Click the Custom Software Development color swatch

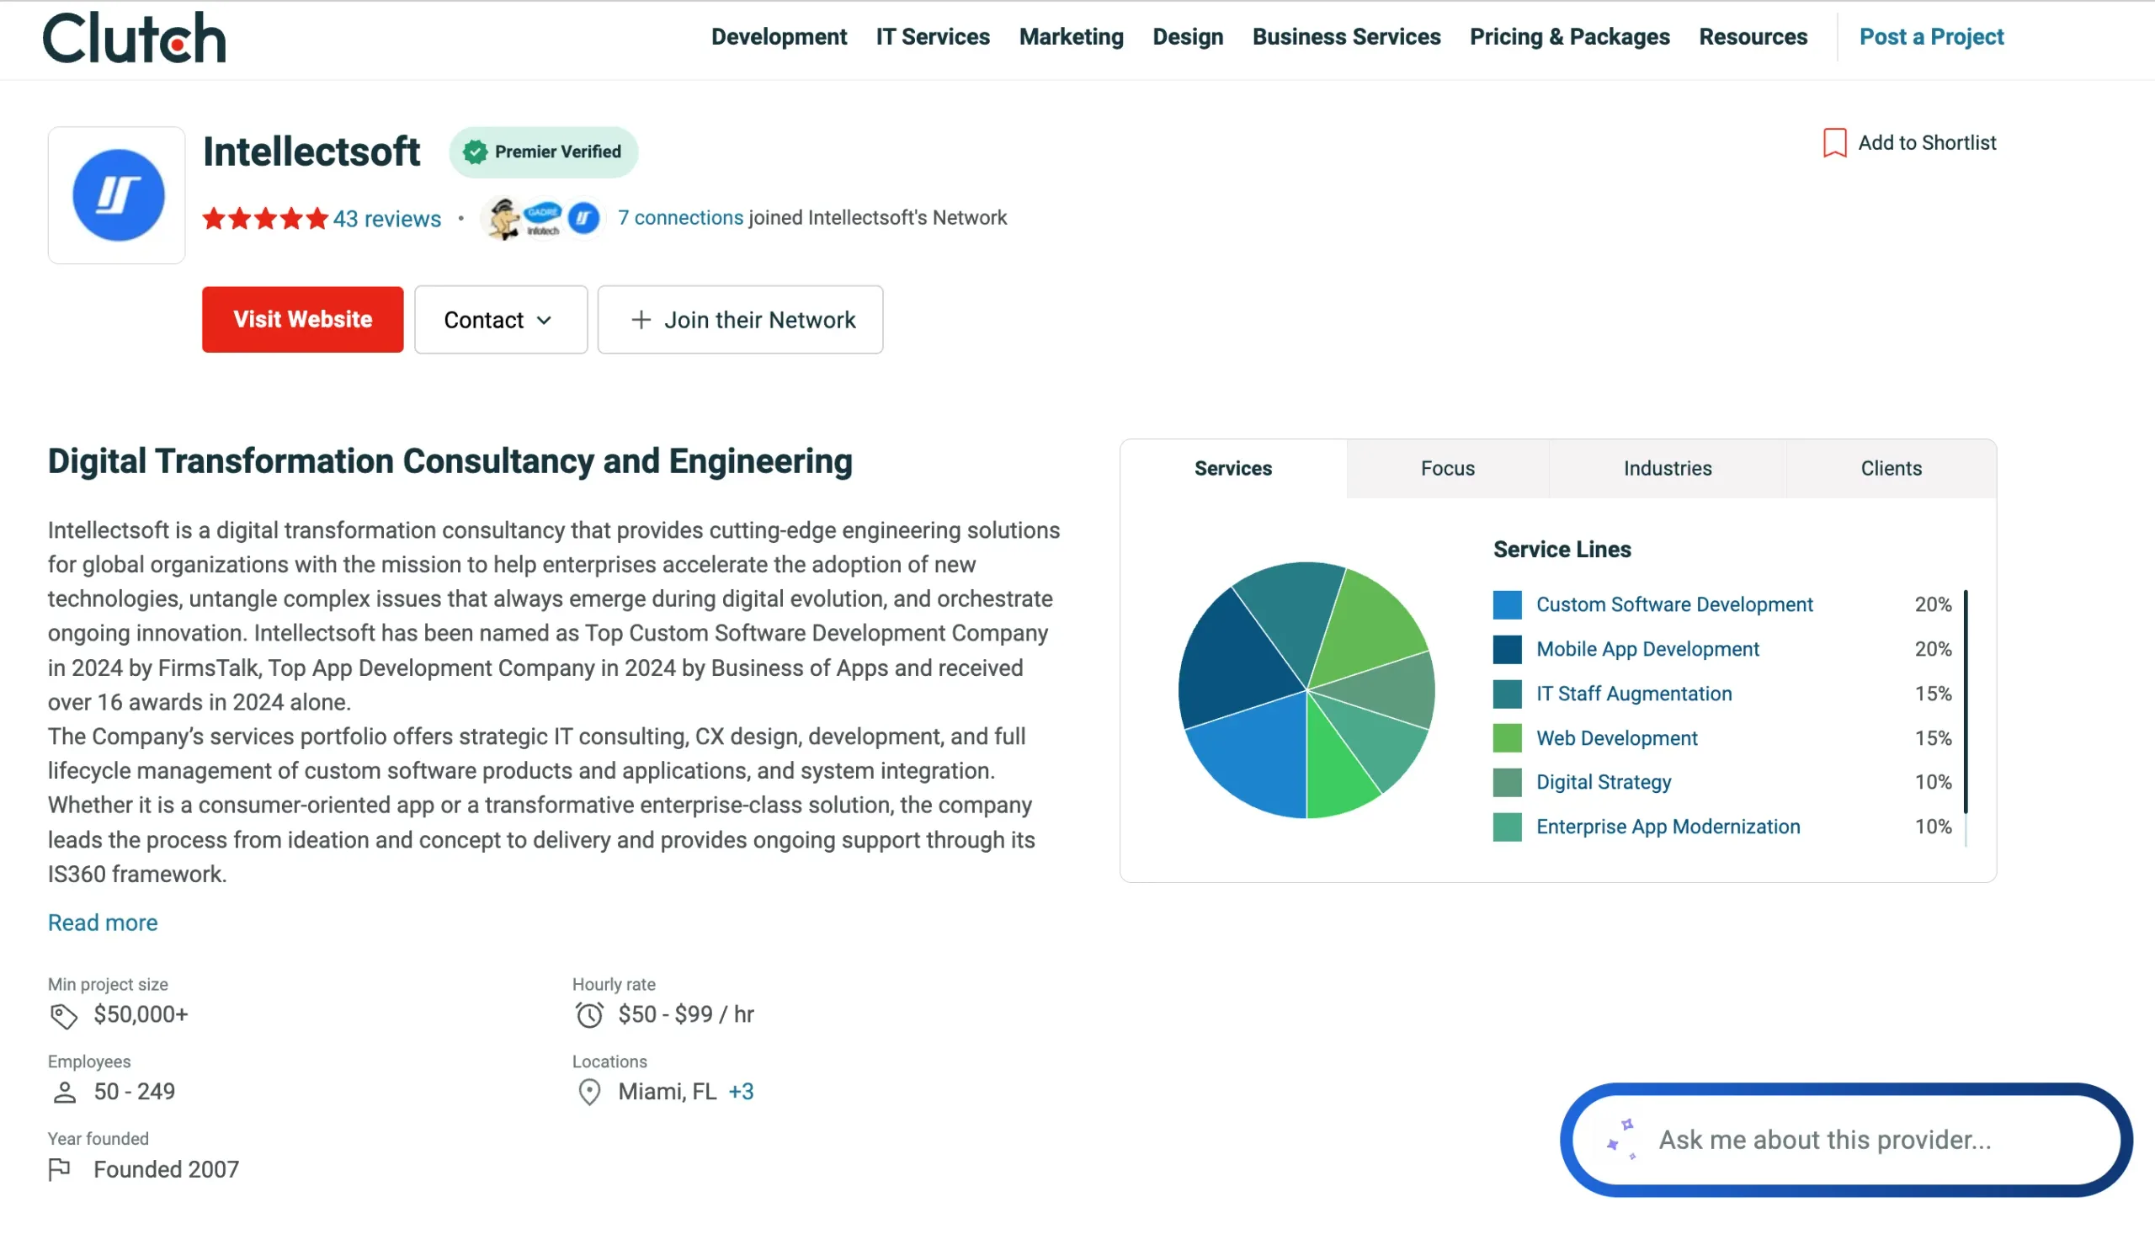[1508, 605]
